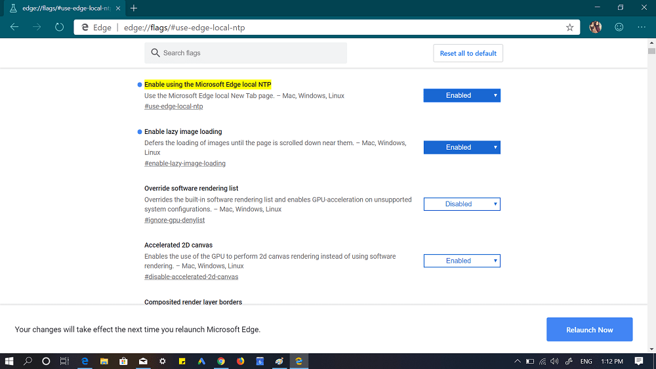Click heading 'Override software rendering list'
The height and width of the screenshot is (369, 656).
[x=191, y=188]
